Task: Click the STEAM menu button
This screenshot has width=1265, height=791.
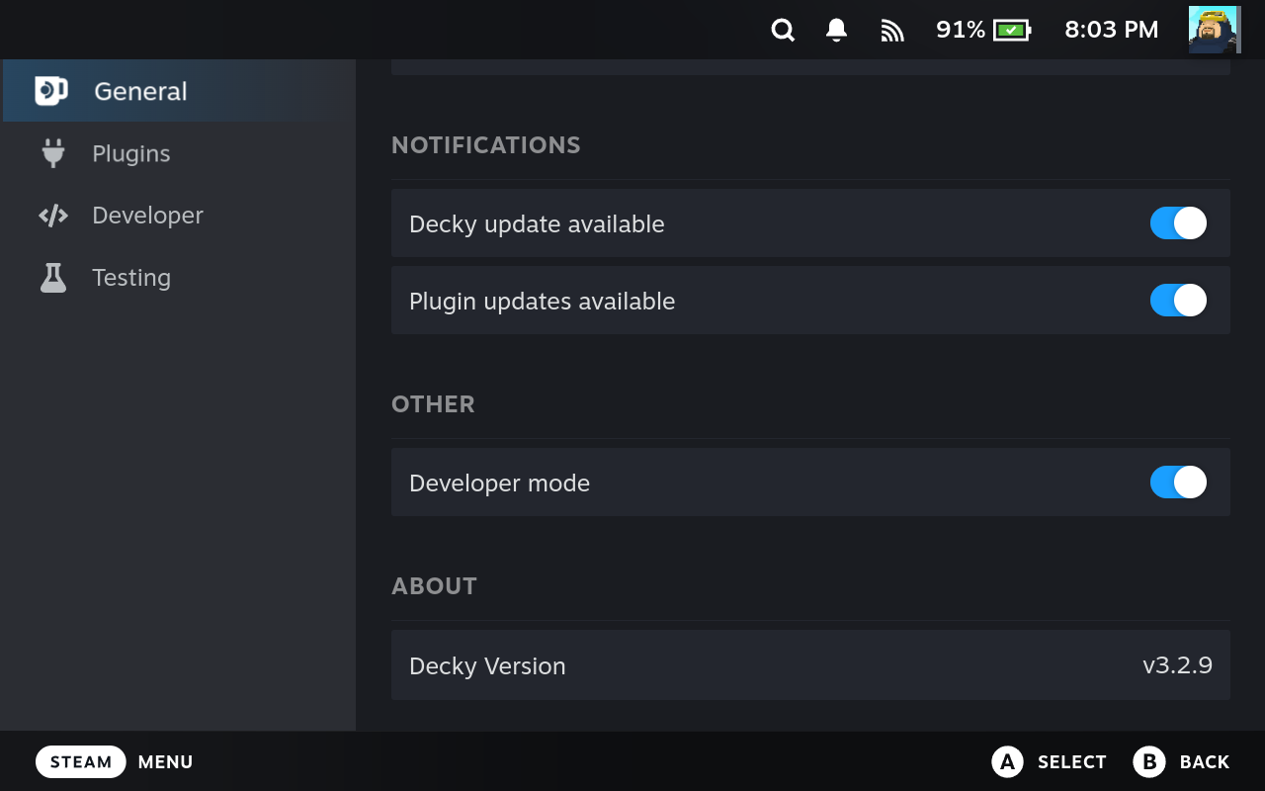Action: coord(81,761)
